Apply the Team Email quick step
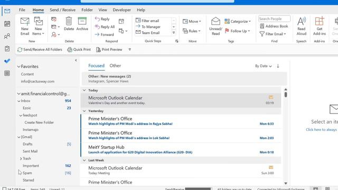The height and width of the screenshot is (190, 338). tap(148, 33)
